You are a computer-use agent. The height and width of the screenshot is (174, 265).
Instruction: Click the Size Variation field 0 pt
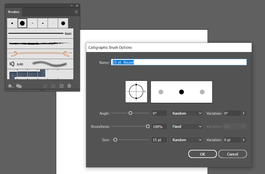point(232,140)
